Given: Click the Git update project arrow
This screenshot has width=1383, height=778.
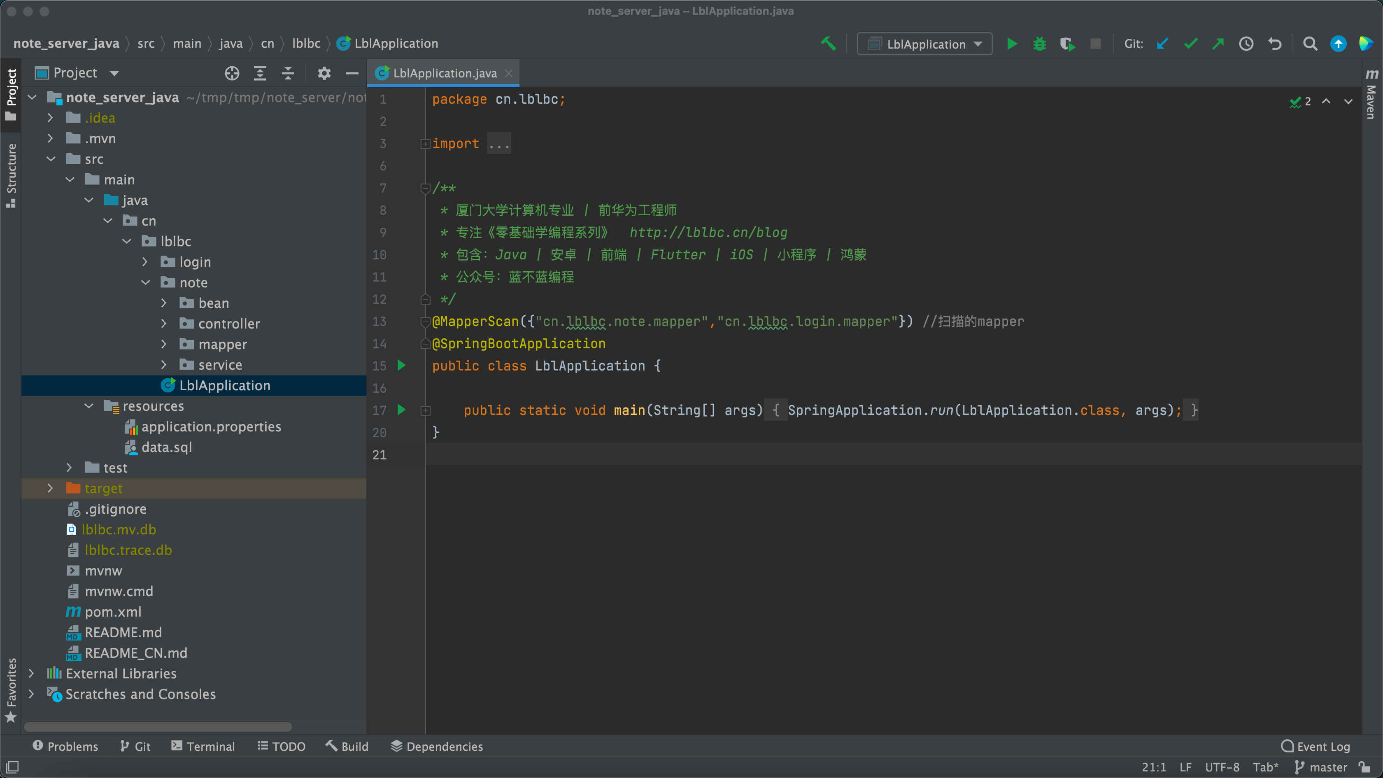Looking at the screenshot, I should (x=1162, y=44).
